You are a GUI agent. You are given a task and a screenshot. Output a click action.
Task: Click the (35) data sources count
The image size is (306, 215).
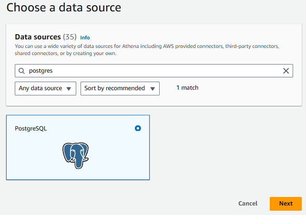click(x=70, y=37)
